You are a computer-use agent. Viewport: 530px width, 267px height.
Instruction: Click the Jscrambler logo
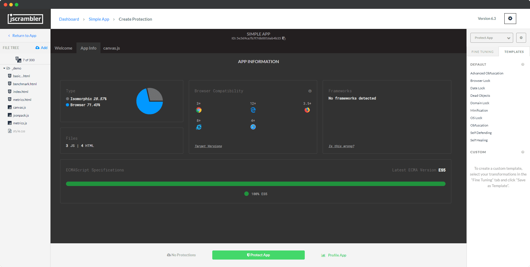tap(25, 19)
